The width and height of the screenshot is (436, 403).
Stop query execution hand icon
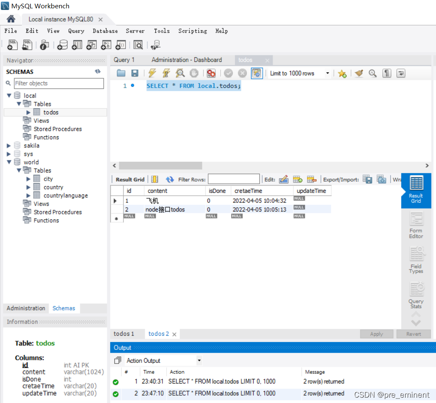click(x=194, y=73)
